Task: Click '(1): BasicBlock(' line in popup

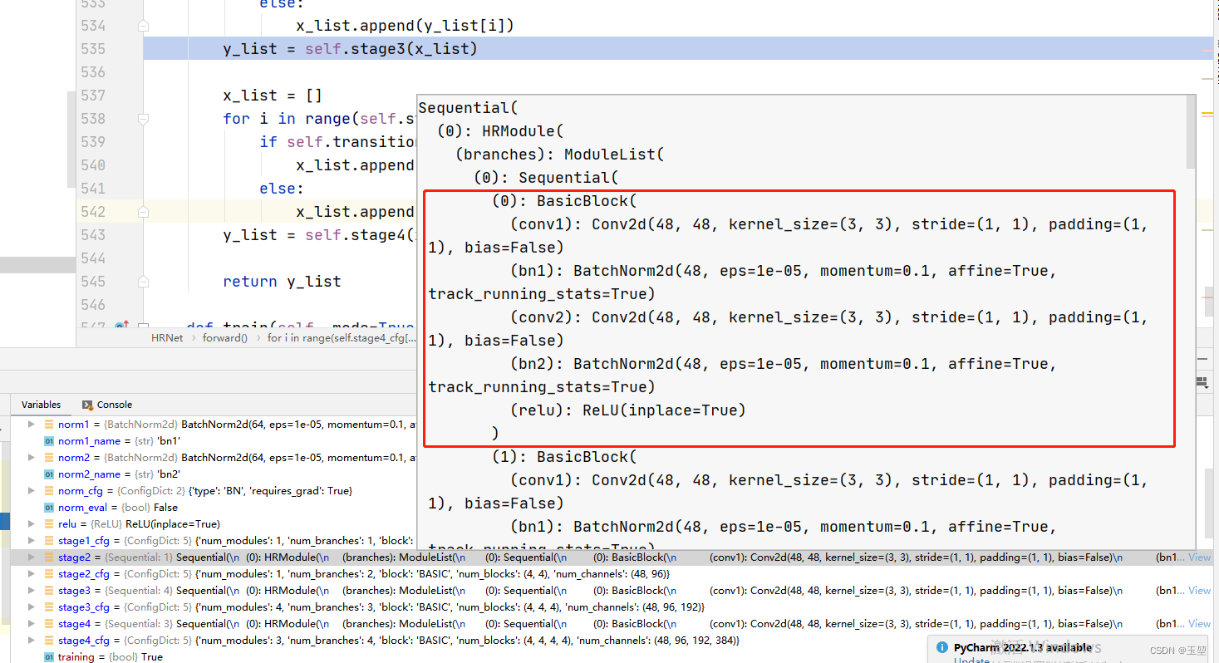Action: (x=563, y=456)
